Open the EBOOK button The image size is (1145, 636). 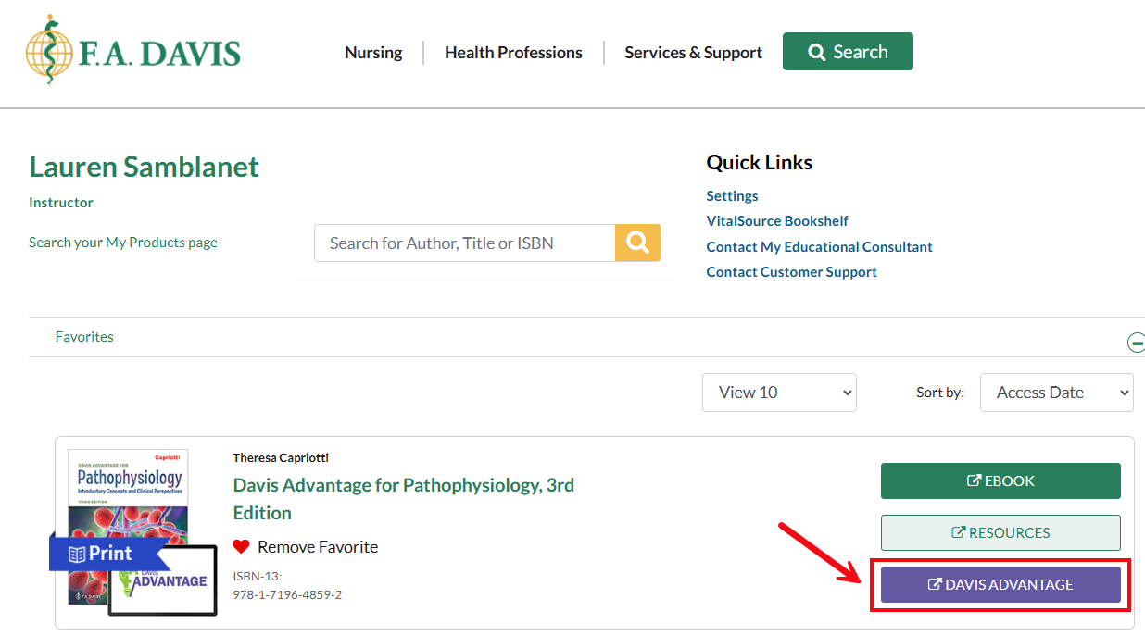coord(1000,480)
